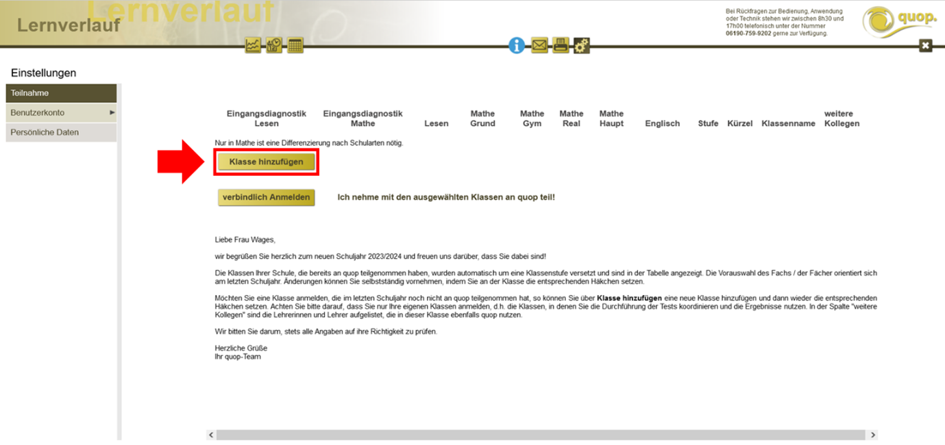Click the Eingangsdiagnostik Mathe column header
Viewport: 945px width, 445px height.
coord(363,118)
